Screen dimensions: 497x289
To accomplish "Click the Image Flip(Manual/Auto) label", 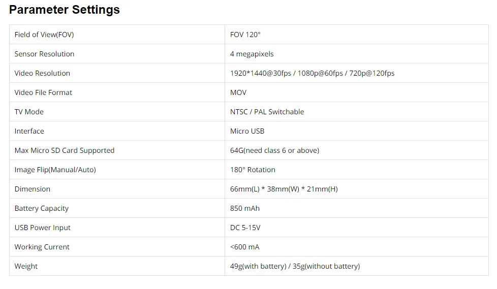I will click(x=55, y=170).
